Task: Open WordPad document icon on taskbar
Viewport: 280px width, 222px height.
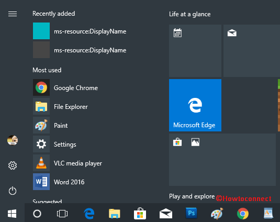Action: 268,213
